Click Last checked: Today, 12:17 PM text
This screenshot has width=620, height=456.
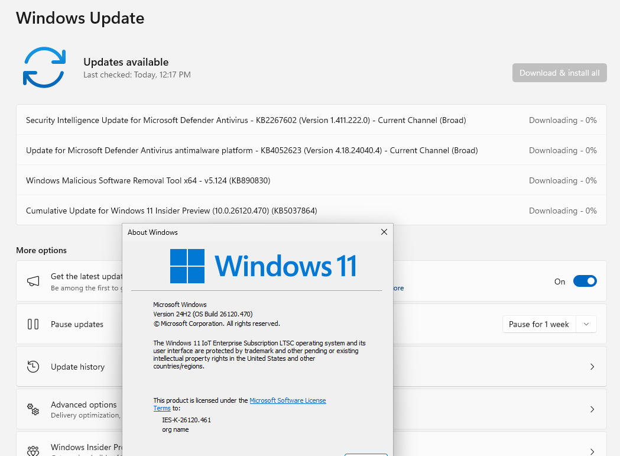pos(137,75)
